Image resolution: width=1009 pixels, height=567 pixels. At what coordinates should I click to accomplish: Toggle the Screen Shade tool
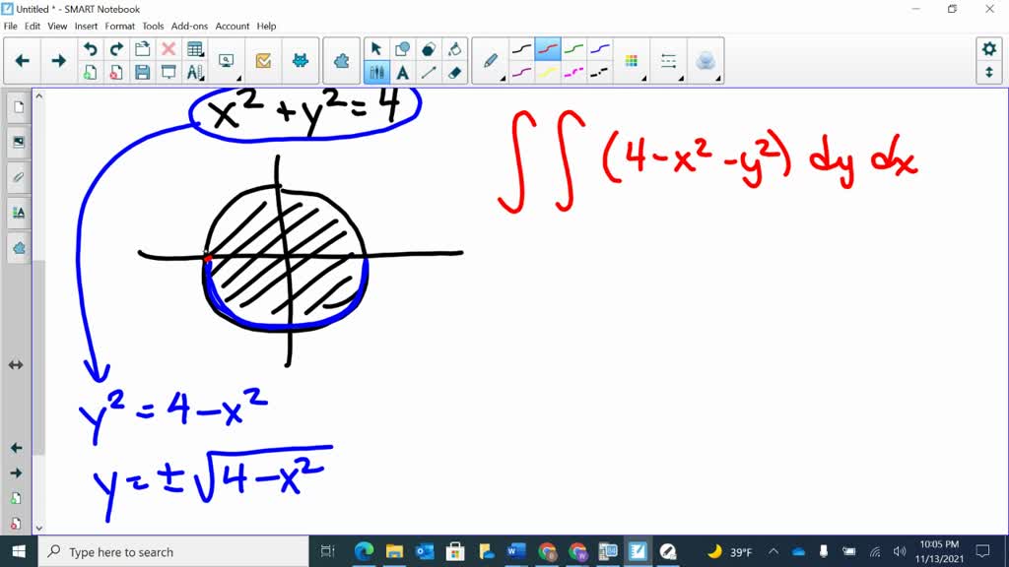coord(168,73)
